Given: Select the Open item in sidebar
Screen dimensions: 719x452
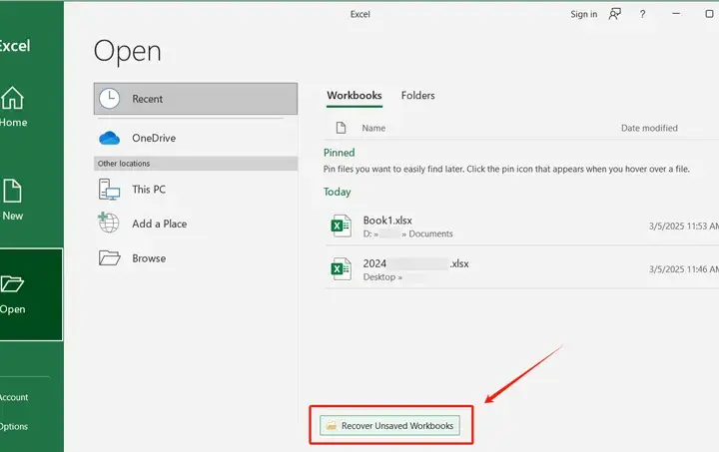Looking at the screenshot, I should click(31, 294).
